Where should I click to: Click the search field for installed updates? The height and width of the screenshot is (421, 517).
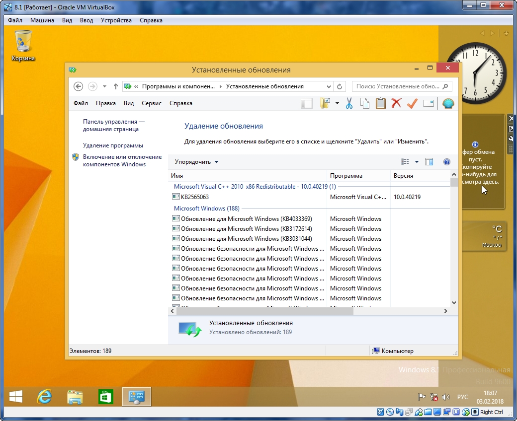[402, 86]
